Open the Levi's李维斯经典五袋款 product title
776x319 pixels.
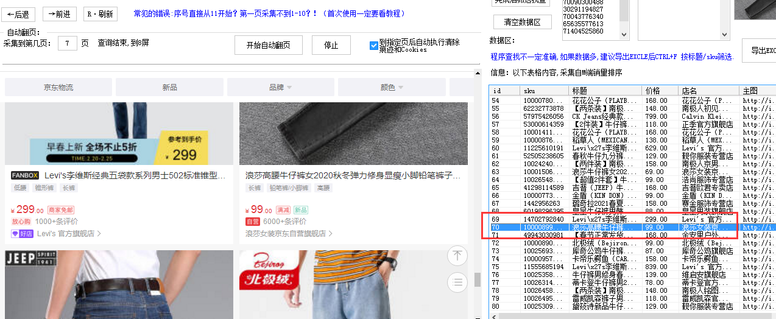point(135,175)
